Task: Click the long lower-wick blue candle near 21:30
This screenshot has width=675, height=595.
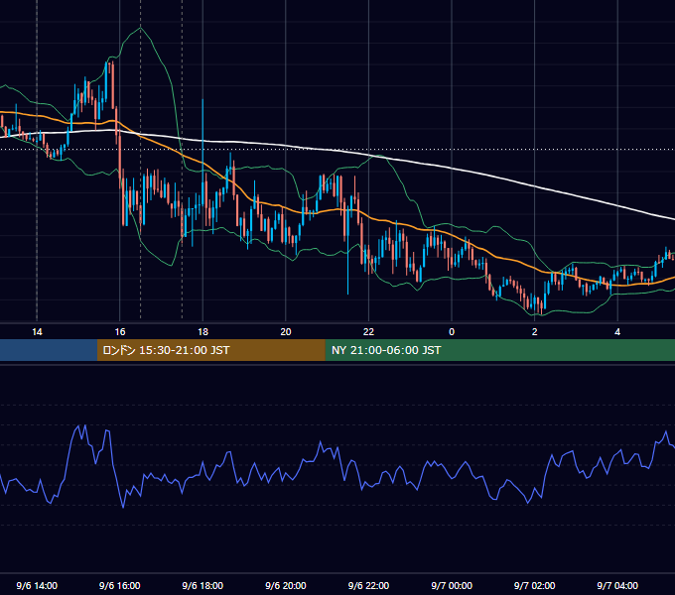Action: click(x=347, y=252)
